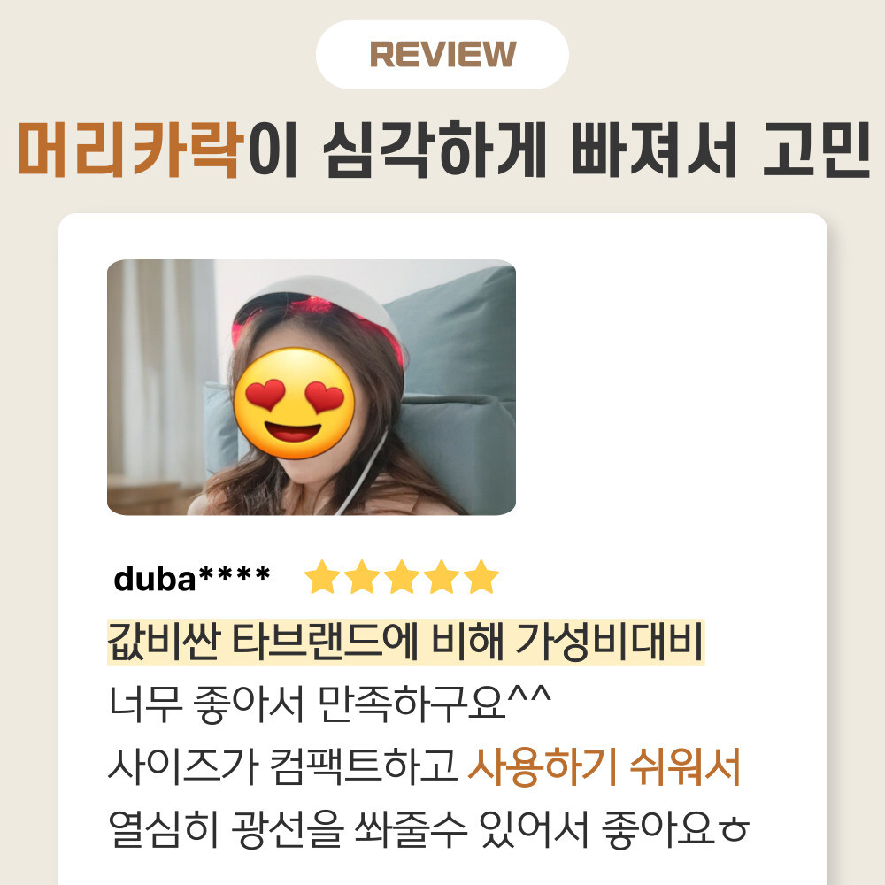Click the second rating star
This screenshot has width=885, height=885.
pyautogui.click(x=362, y=577)
